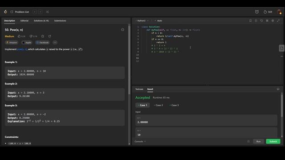
Task: Select the Apple company tag
Action: tap(27, 43)
